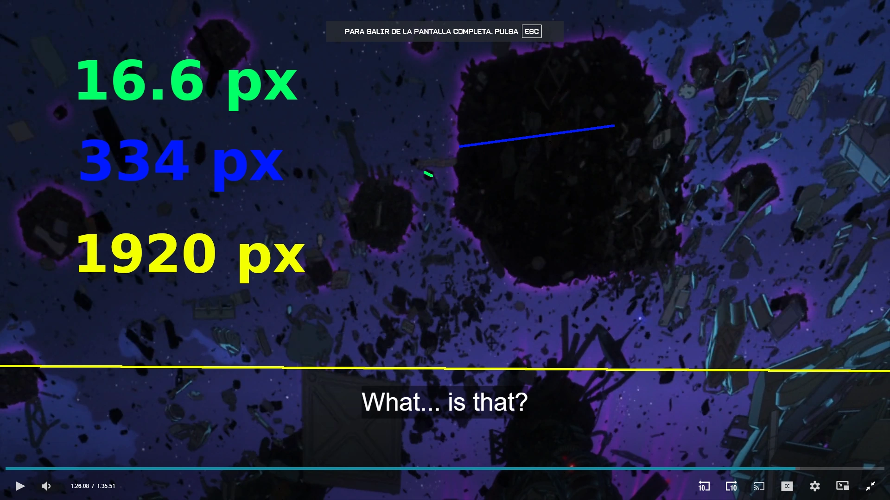890x500 pixels.
Task: Cast the video to another device
Action: (759, 486)
